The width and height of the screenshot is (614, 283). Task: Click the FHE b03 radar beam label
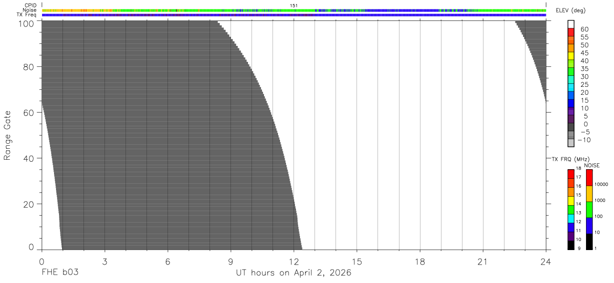point(60,273)
